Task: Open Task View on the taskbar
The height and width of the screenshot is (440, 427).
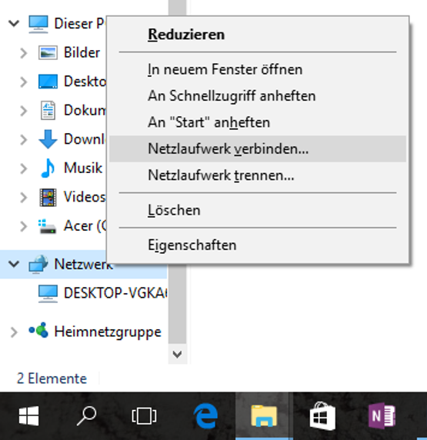Action: pyautogui.click(x=144, y=416)
